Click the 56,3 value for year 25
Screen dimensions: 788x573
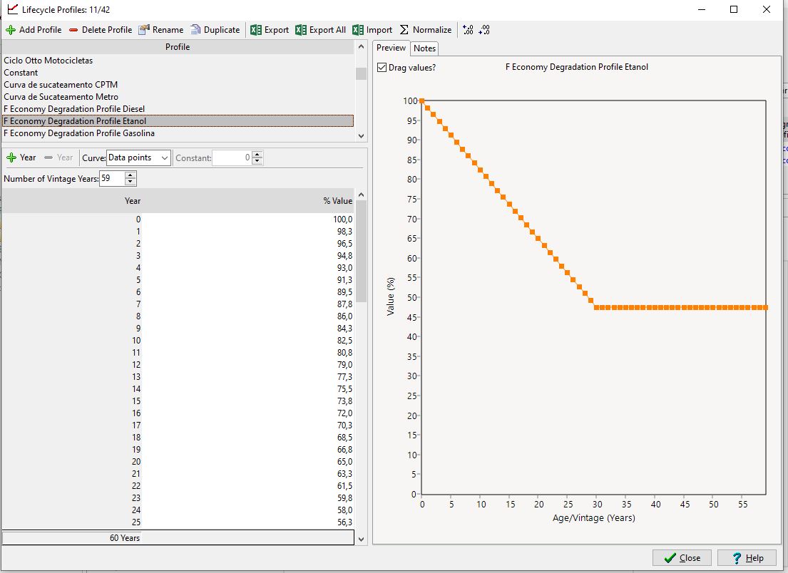point(344,522)
